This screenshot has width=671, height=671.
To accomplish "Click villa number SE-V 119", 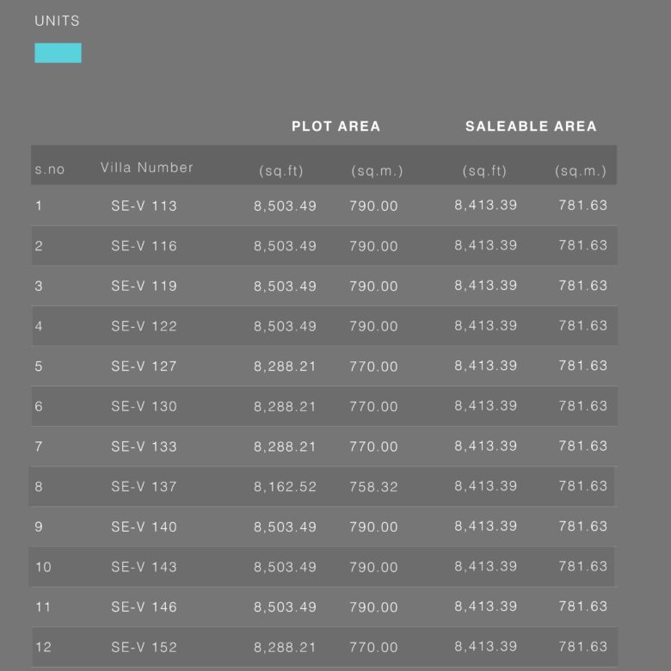I will click(x=144, y=286).
